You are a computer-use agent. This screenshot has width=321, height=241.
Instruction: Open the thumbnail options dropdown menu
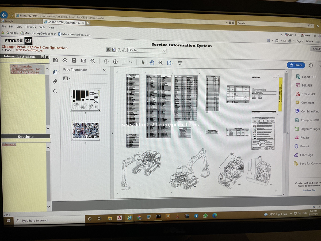pos(67,78)
